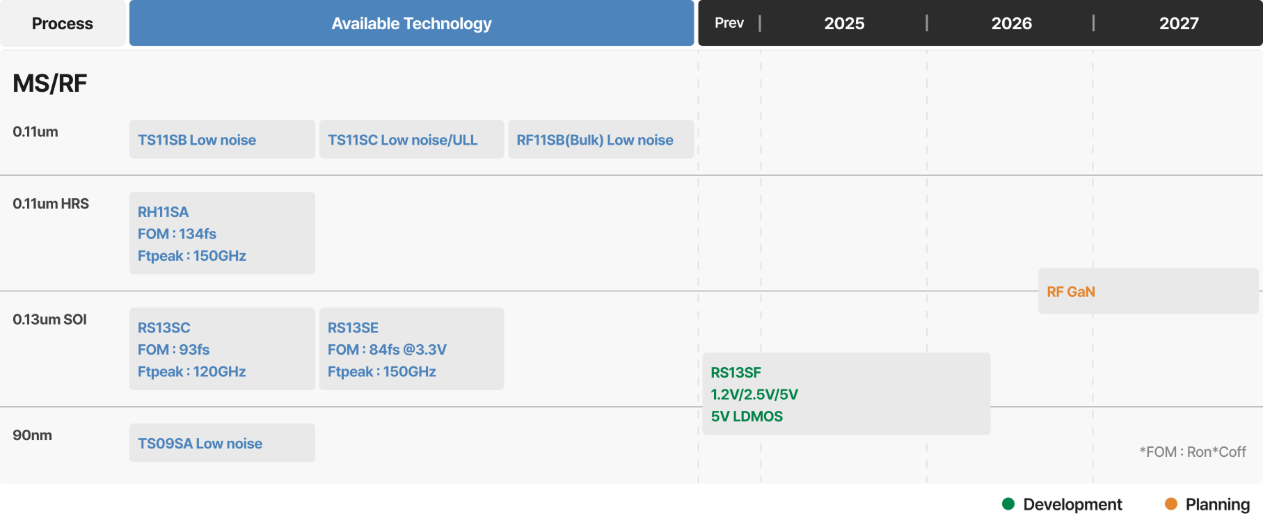1263x525 pixels.
Task: Select the 2026 timeline column header
Action: pos(1011,24)
